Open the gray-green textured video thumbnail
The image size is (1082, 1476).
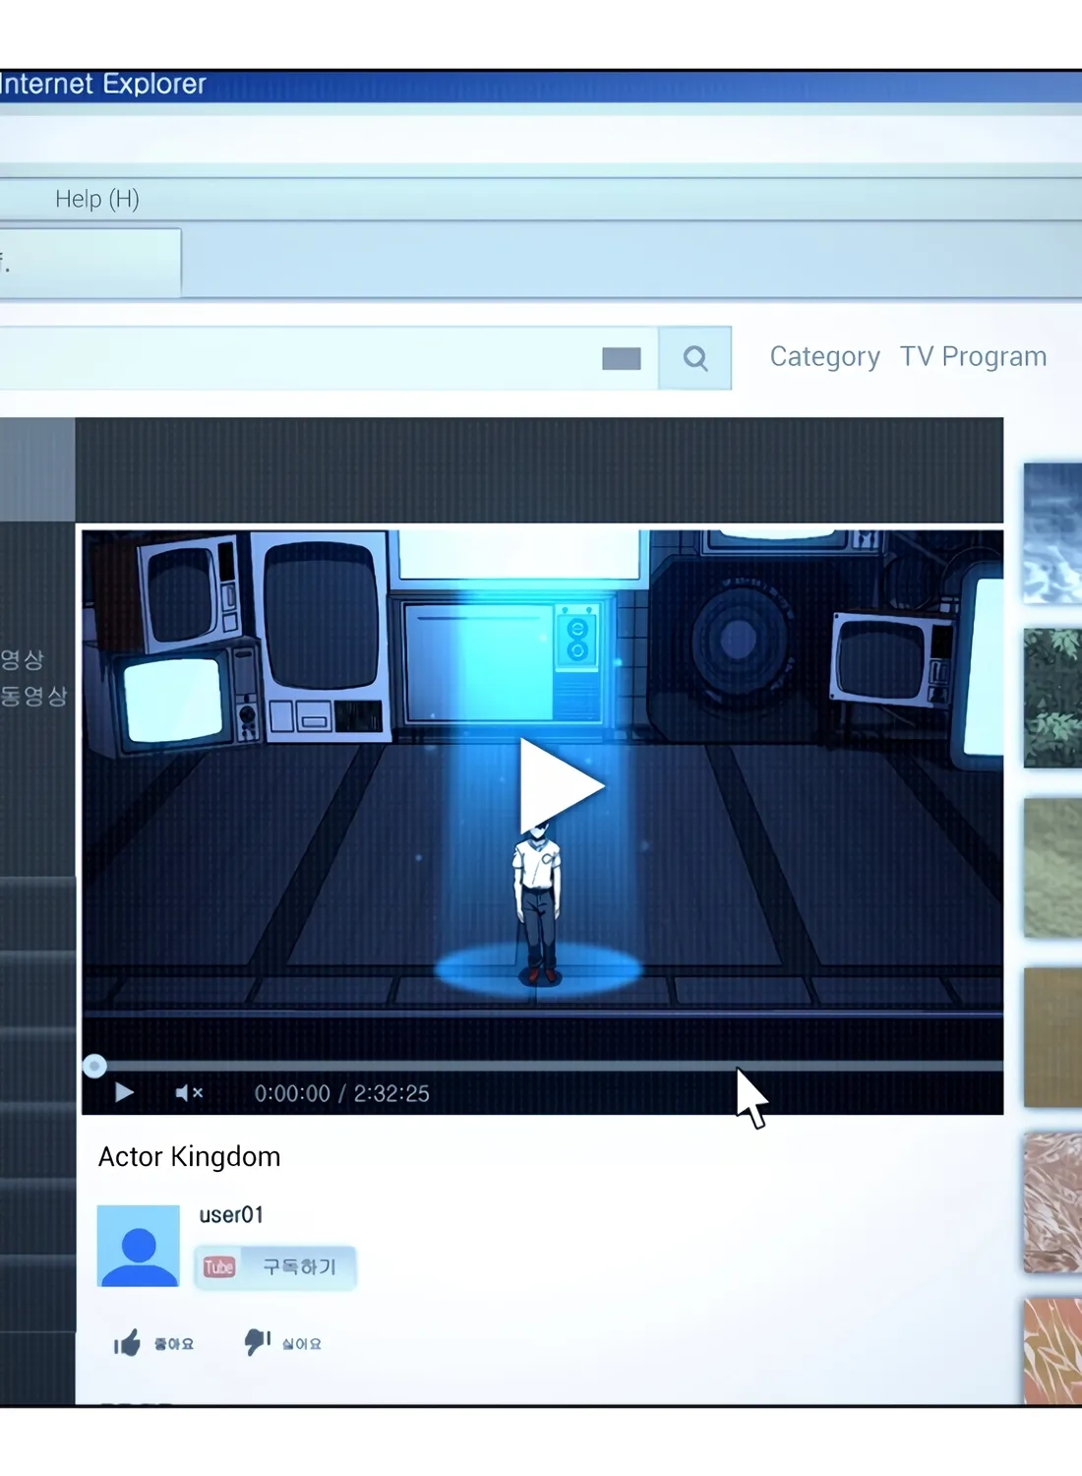click(x=1052, y=868)
